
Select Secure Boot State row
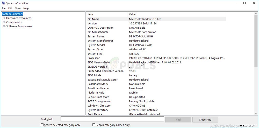coord(156,97)
